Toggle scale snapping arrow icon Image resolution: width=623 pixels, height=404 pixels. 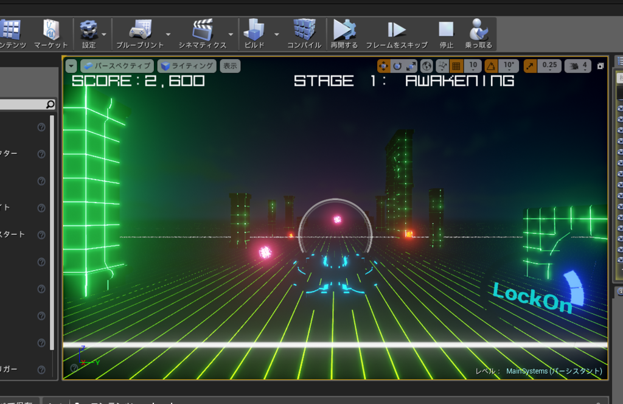click(x=530, y=66)
